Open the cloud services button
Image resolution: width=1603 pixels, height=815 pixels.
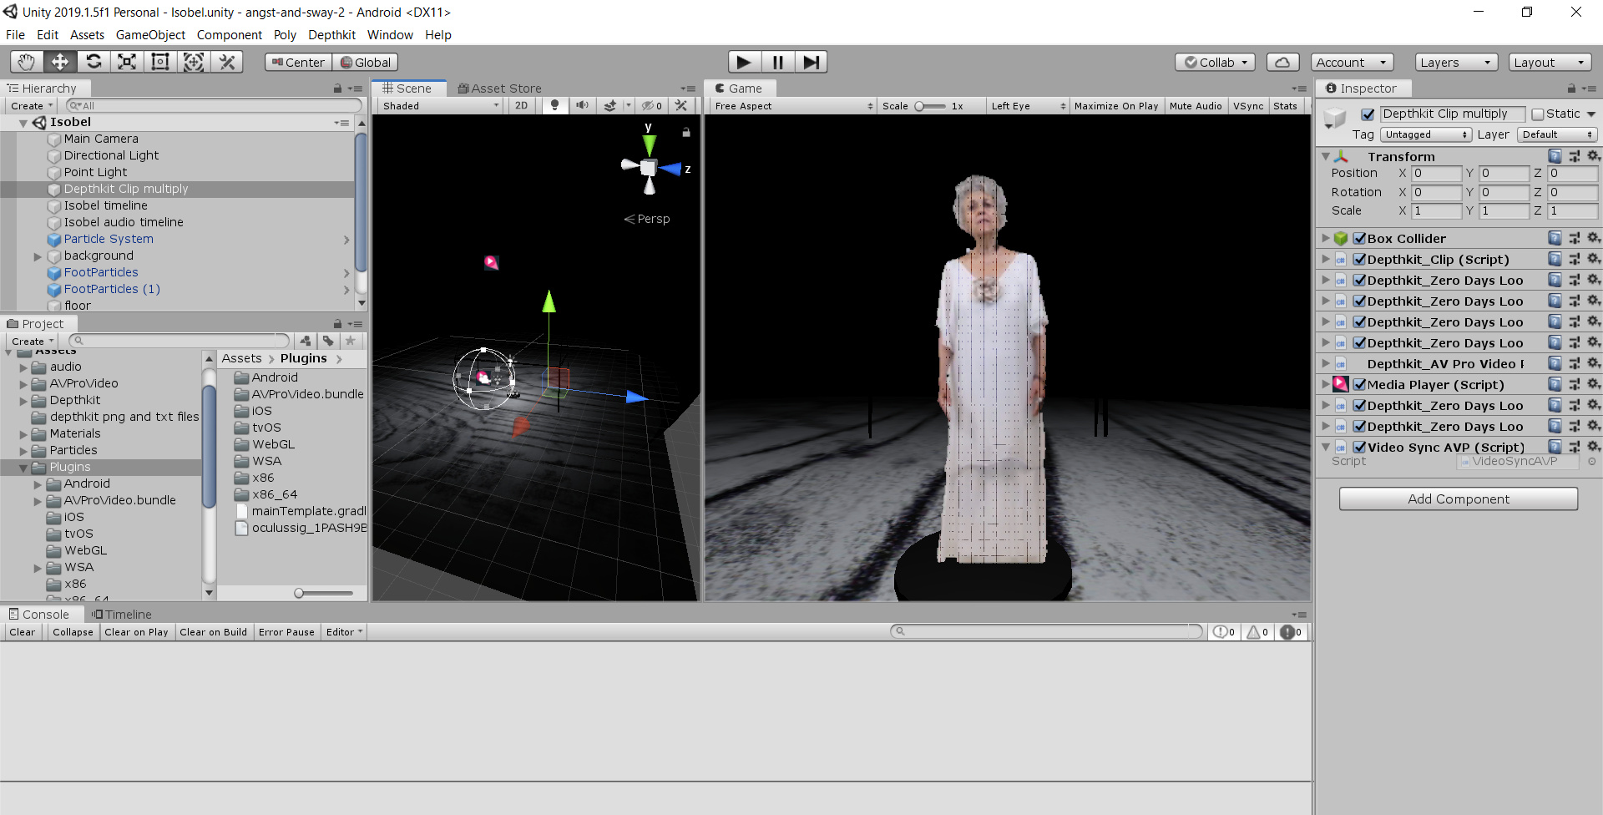click(x=1282, y=63)
